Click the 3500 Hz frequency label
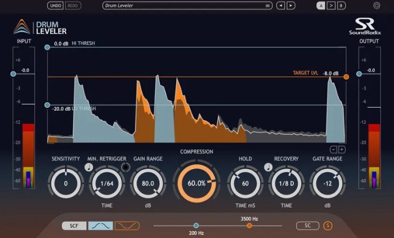This screenshot has height=238, width=394. coord(249,219)
